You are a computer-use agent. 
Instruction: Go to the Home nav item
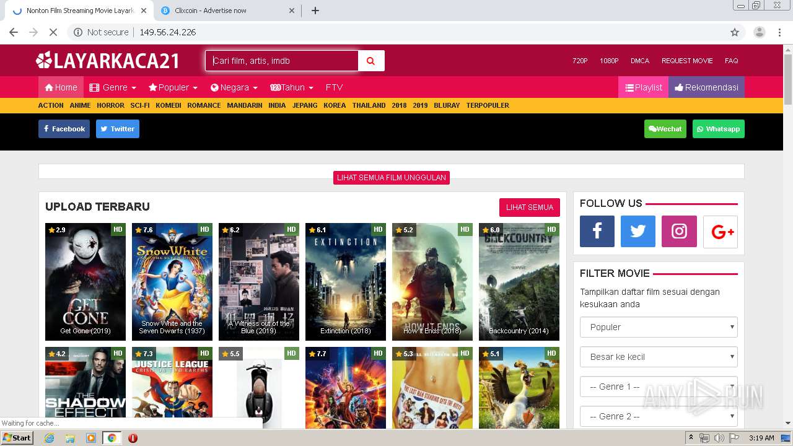[61, 87]
